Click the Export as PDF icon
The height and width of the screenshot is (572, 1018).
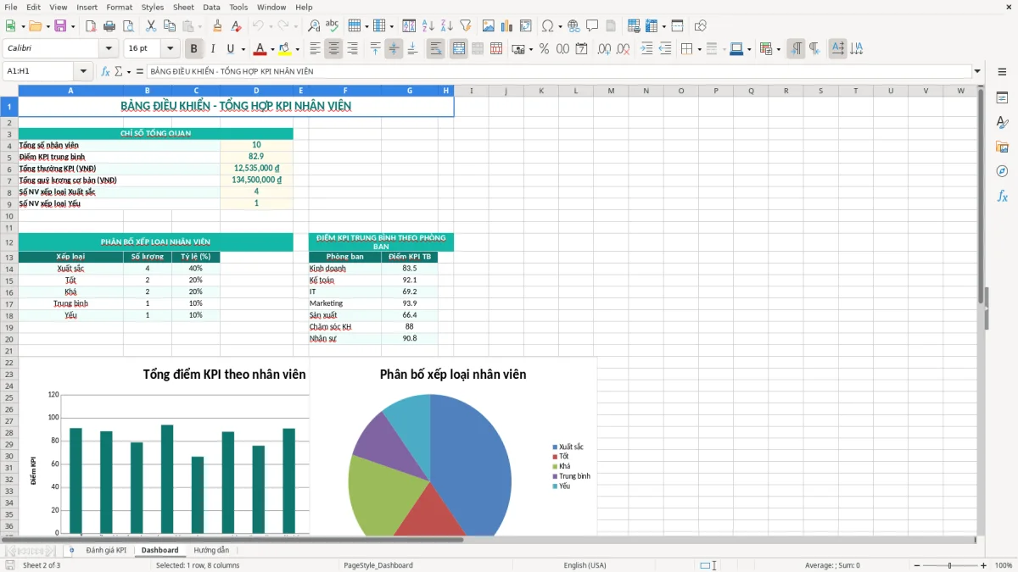[91, 26]
